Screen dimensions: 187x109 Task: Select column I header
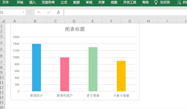167,21
